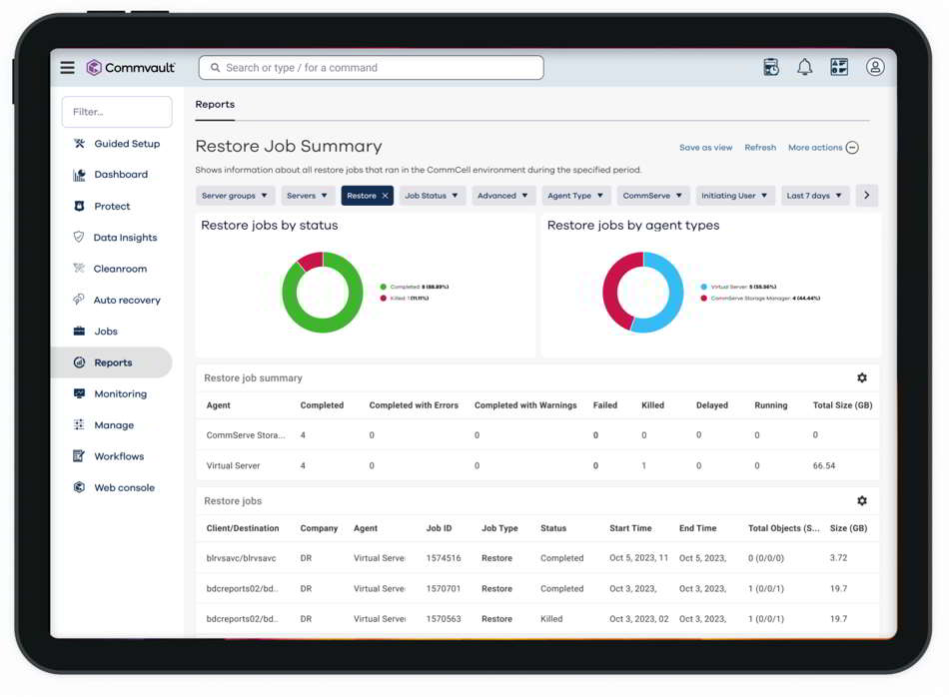Click the Workflows icon
This screenshot has width=949, height=697.
(x=79, y=456)
